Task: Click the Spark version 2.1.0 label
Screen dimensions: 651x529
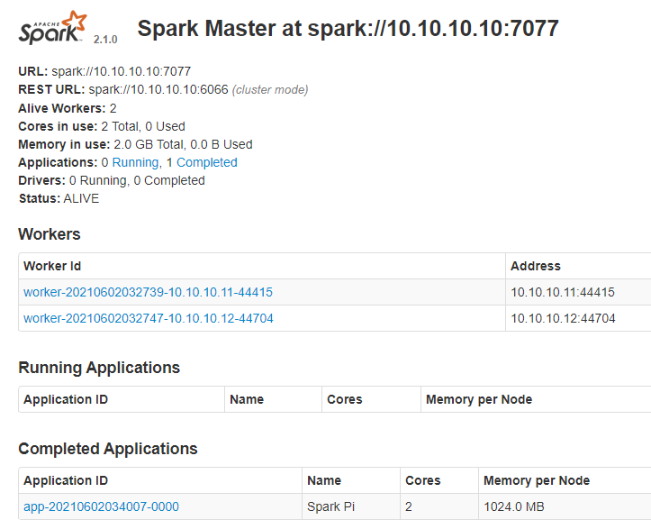Action: pyautogui.click(x=105, y=39)
